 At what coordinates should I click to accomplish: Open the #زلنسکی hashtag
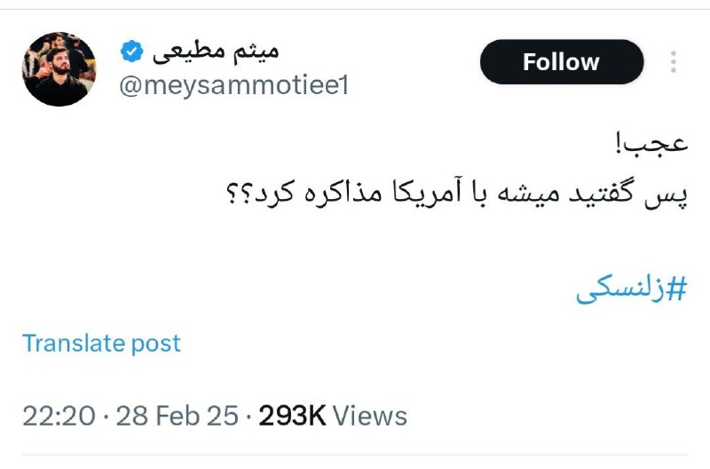click(632, 289)
